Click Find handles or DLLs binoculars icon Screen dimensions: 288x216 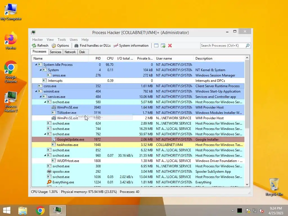(76, 46)
